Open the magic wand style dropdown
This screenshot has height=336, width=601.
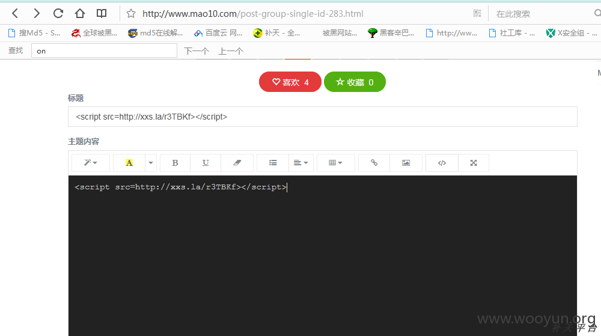pos(91,163)
